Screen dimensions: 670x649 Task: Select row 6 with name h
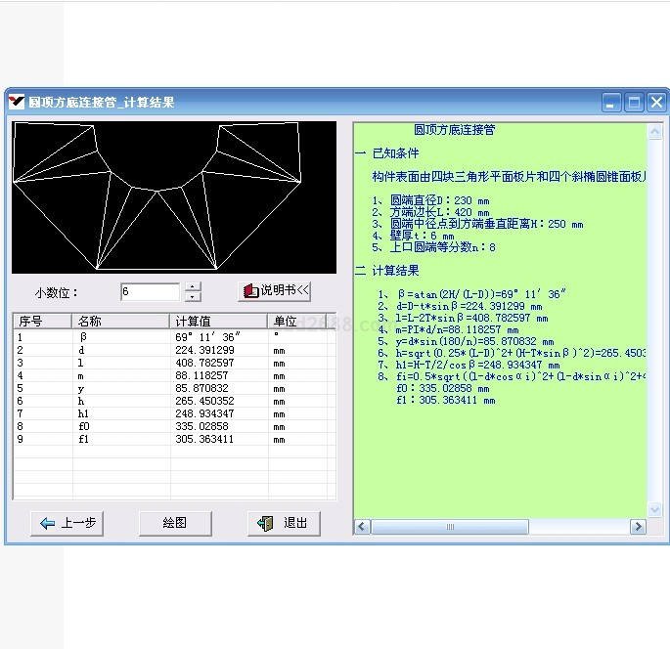click(x=173, y=401)
